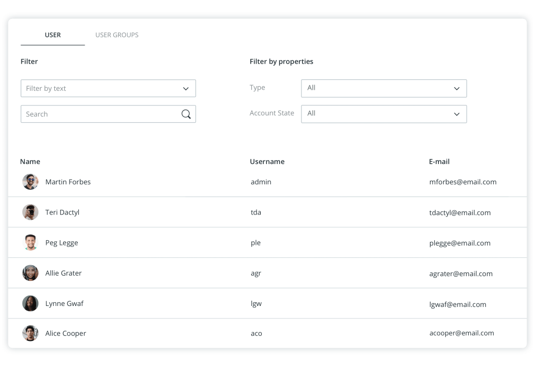Click the Username column header
The height and width of the screenshot is (366, 535).
[x=267, y=162]
